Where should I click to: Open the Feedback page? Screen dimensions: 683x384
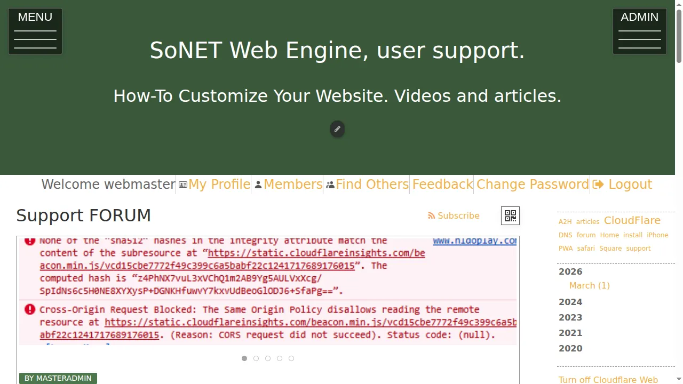point(443,185)
